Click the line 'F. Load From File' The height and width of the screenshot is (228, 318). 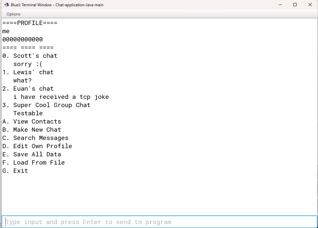tap(34, 163)
